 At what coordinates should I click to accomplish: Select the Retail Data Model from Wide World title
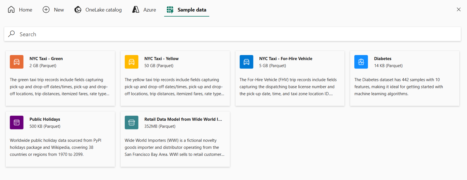click(x=183, y=119)
